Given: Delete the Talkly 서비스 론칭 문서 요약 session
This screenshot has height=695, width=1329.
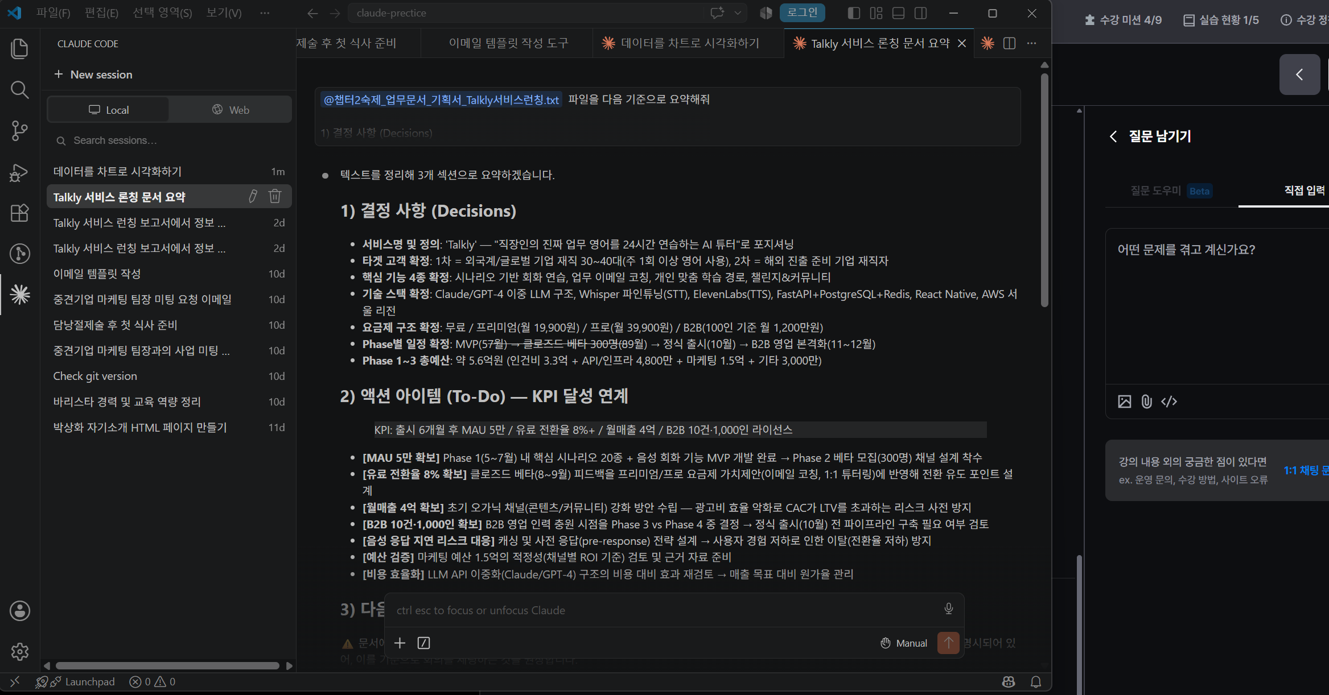Looking at the screenshot, I should point(275,197).
